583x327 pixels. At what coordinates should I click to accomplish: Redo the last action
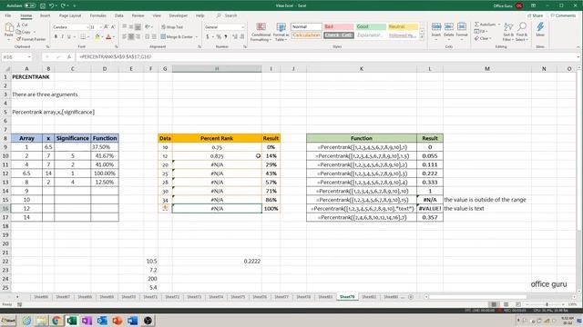(63, 5)
